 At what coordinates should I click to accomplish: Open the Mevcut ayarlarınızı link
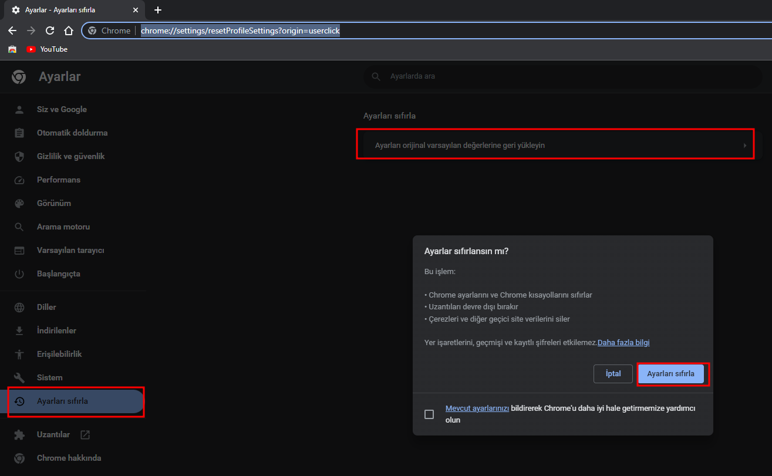(477, 409)
